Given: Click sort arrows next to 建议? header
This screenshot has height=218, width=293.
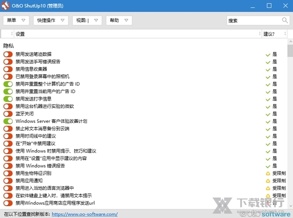Looking at the screenshot, I should point(285,34).
